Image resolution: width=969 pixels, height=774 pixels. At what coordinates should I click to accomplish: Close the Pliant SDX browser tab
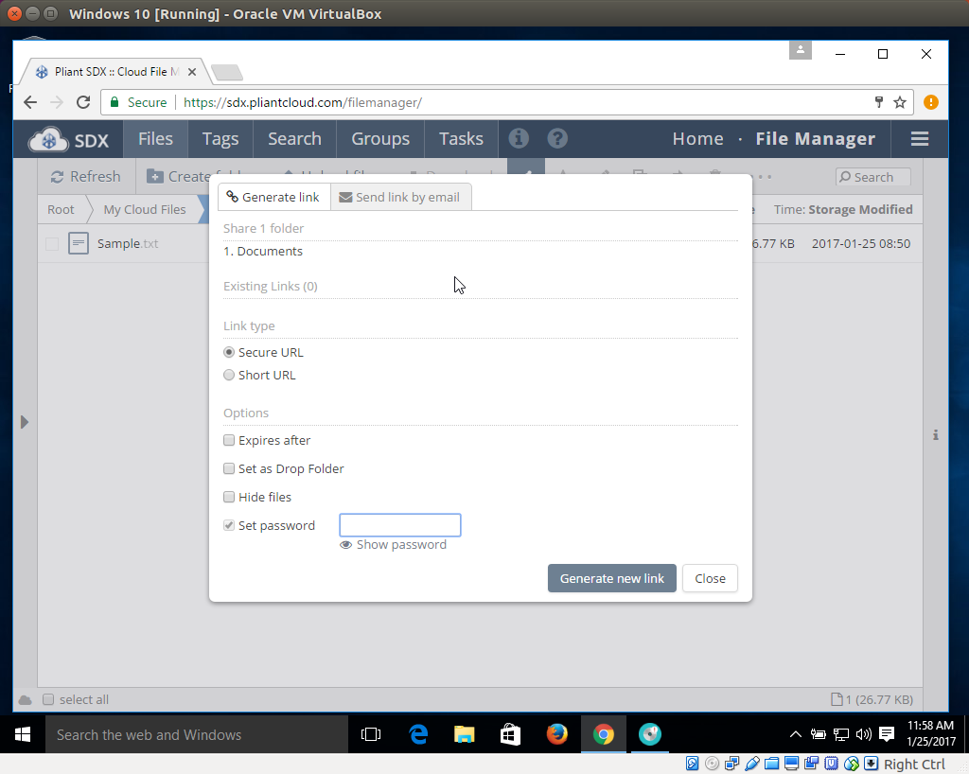point(191,72)
